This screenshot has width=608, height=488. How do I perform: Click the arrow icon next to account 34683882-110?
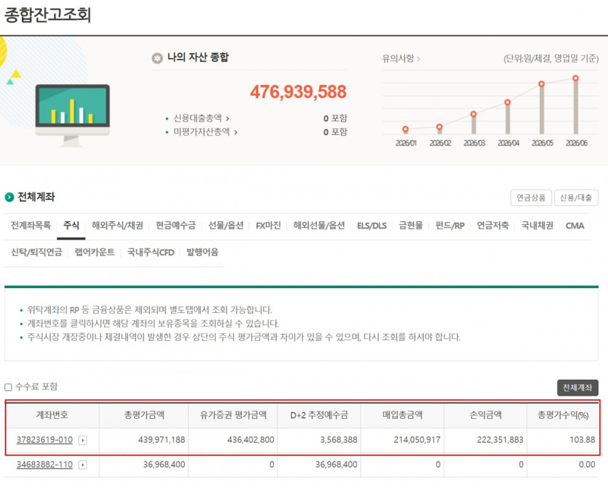[x=83, y=464]
